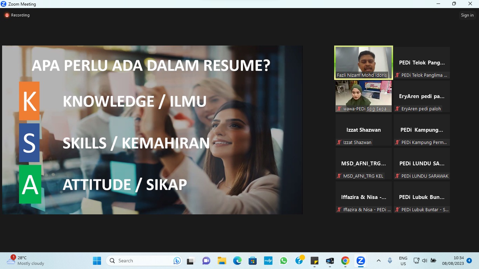
Task: Open File Explorer from the taskbar
Action: pos(222,261)
